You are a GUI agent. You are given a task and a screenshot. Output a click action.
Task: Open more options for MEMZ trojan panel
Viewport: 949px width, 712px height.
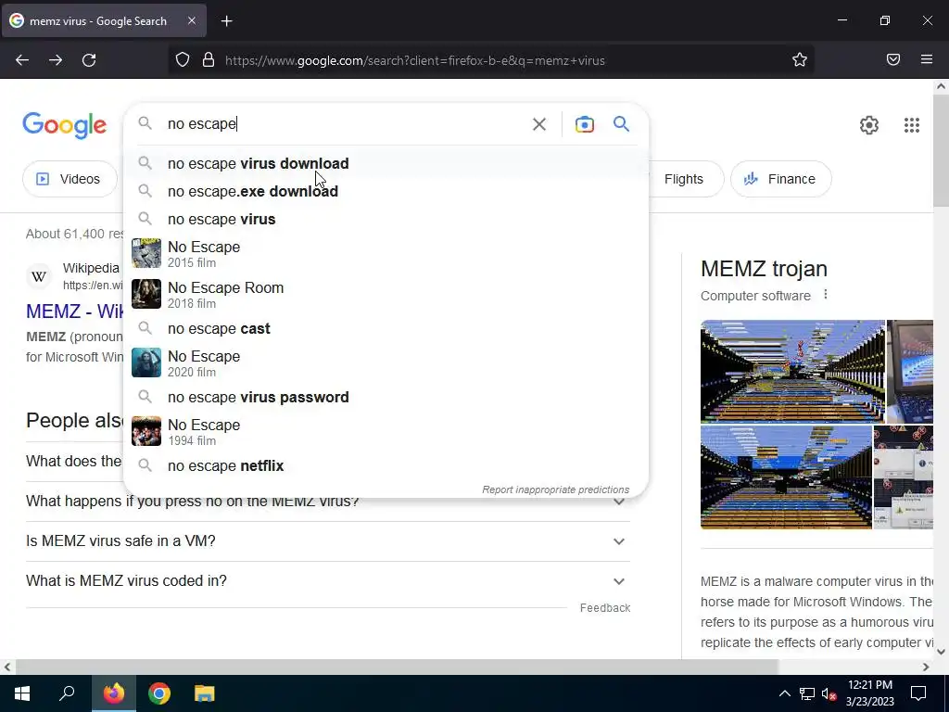click(826, 295)
